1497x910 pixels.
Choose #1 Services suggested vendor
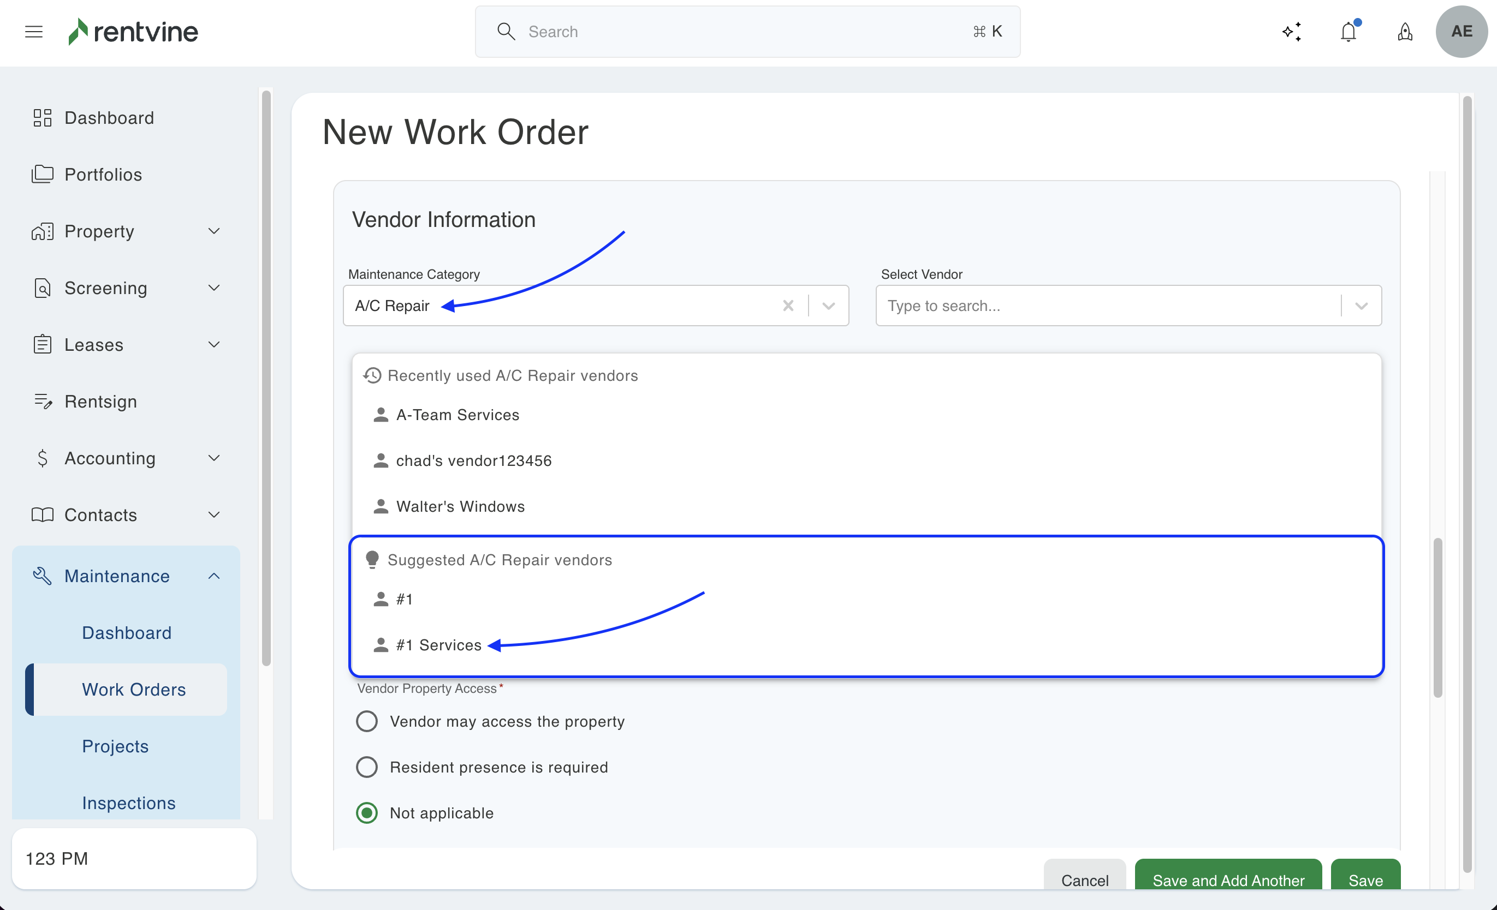438,645
